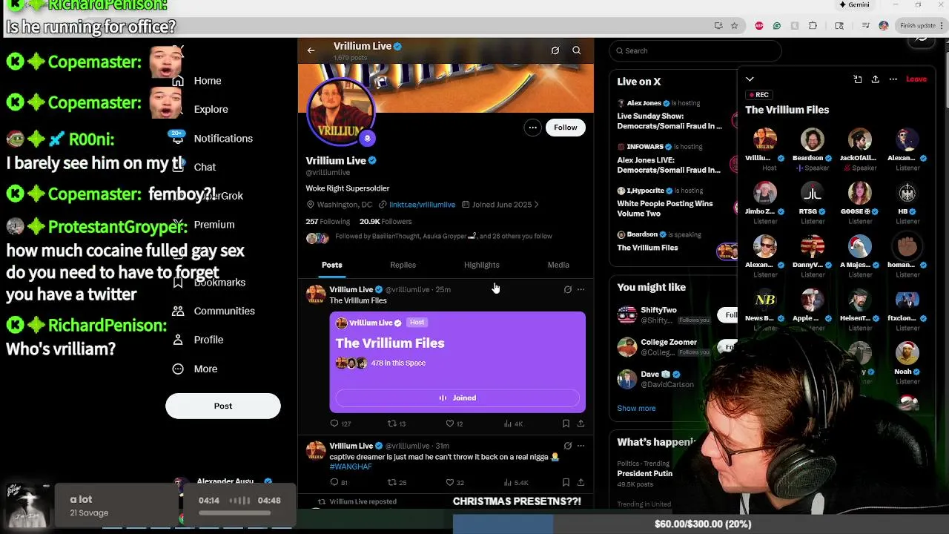The height and width of the screenshot is (534, 949).
Task: Open the linktr.ee/vrilliumlive link
Action: (422, 205)
